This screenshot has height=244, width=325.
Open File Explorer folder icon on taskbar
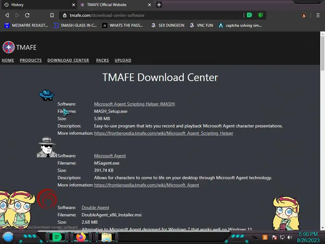point(107,237)
